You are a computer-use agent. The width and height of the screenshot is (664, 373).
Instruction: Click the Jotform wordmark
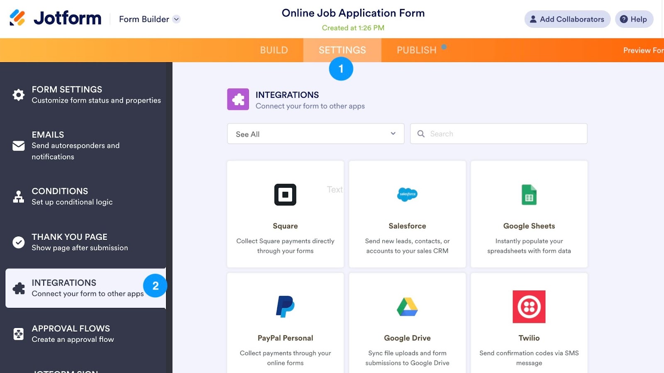point(68,18)
